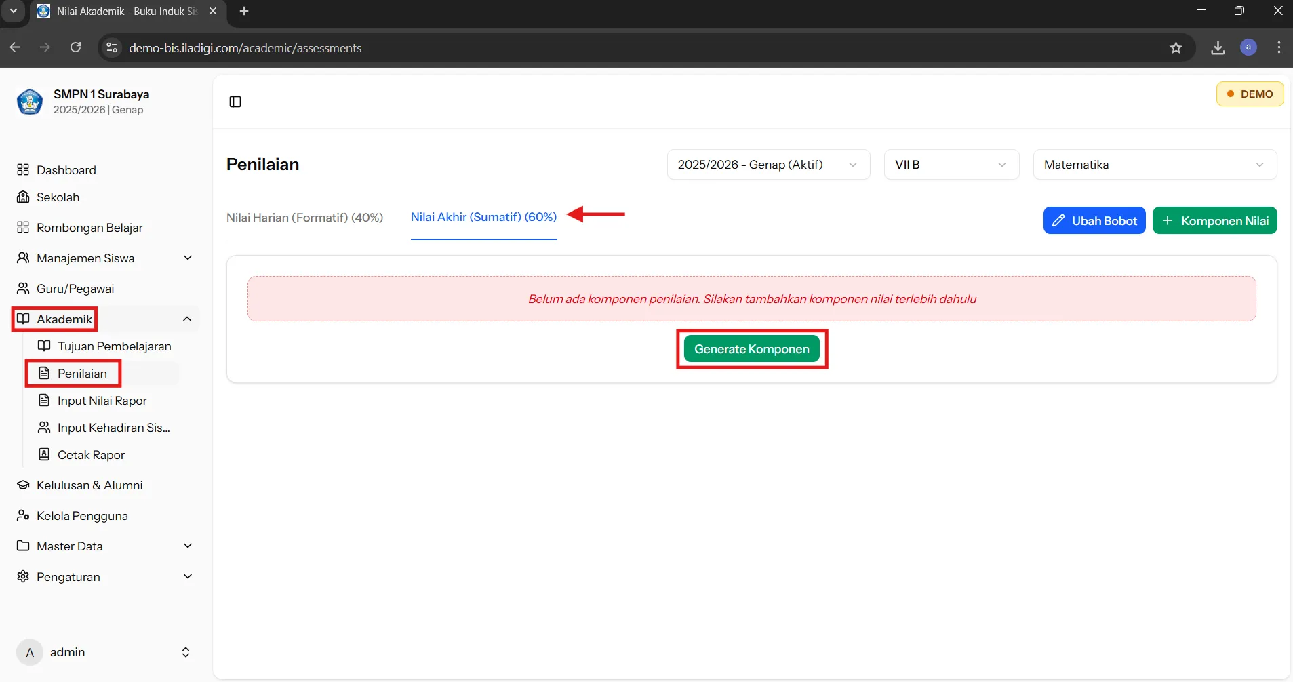Click the Penilaian page heading

tap(262, 164)
